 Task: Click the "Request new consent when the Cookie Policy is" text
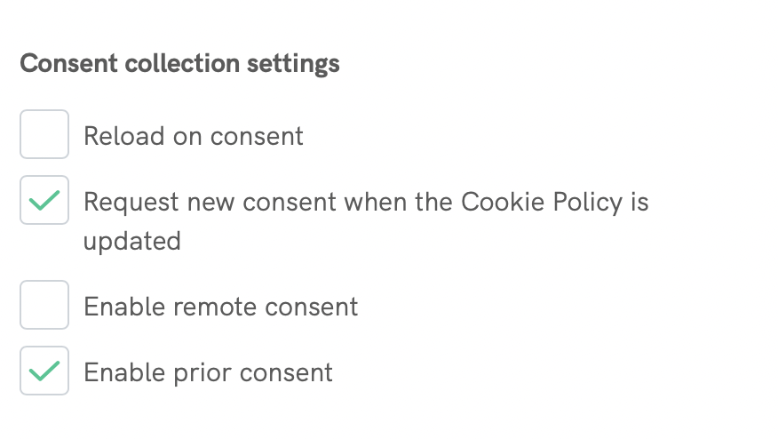(x=366, y=202)
